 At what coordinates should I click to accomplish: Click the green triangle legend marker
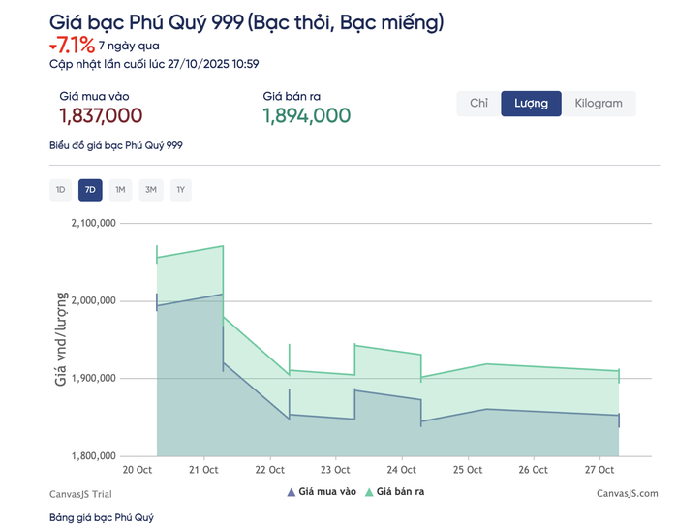coord(368,492)
